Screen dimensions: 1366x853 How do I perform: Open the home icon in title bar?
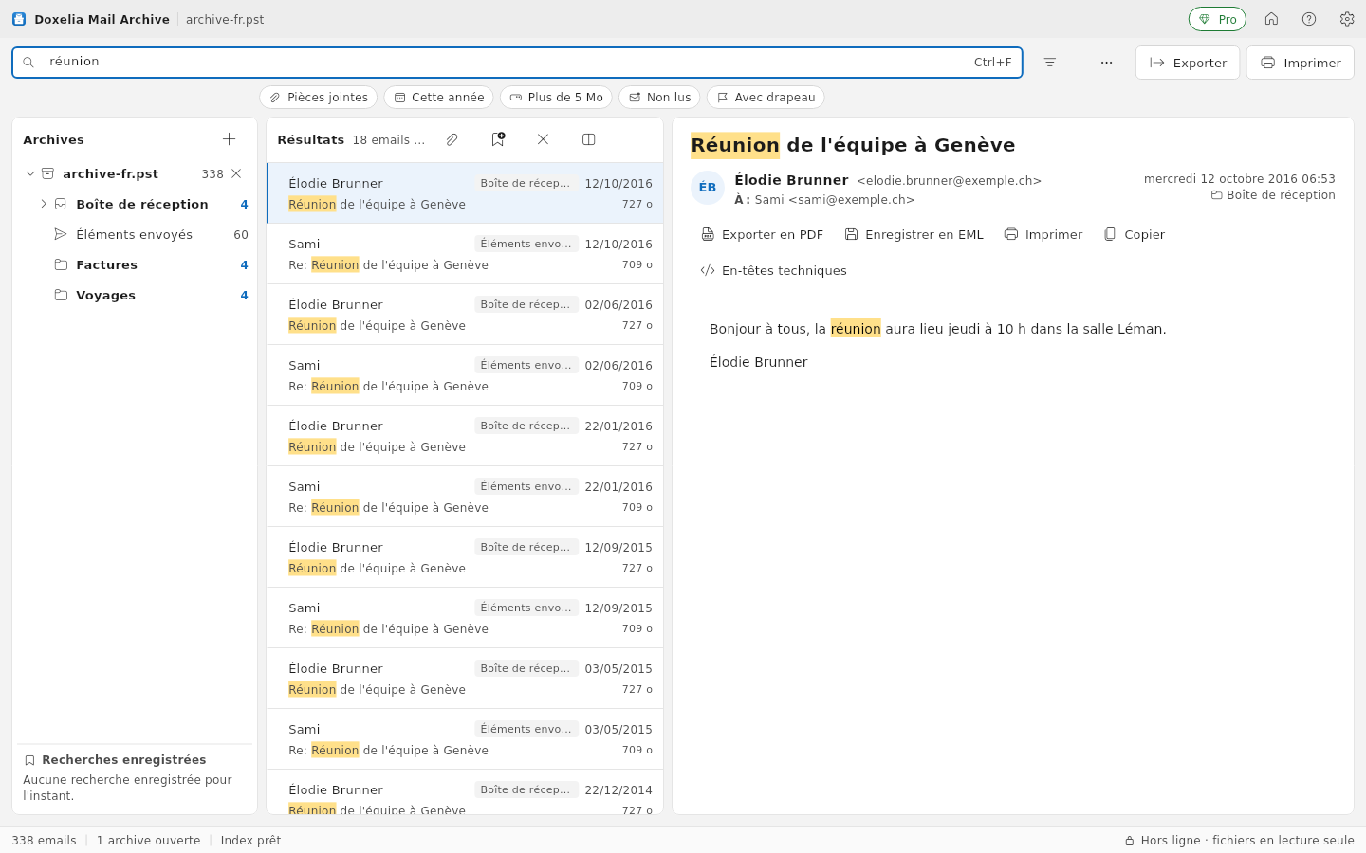(1271, 19)
